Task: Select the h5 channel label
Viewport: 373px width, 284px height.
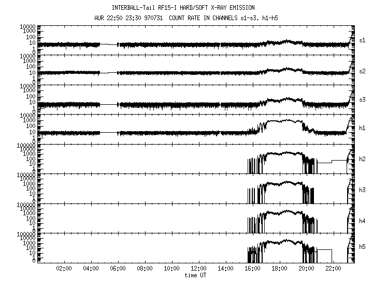Action: coord(363,247)
